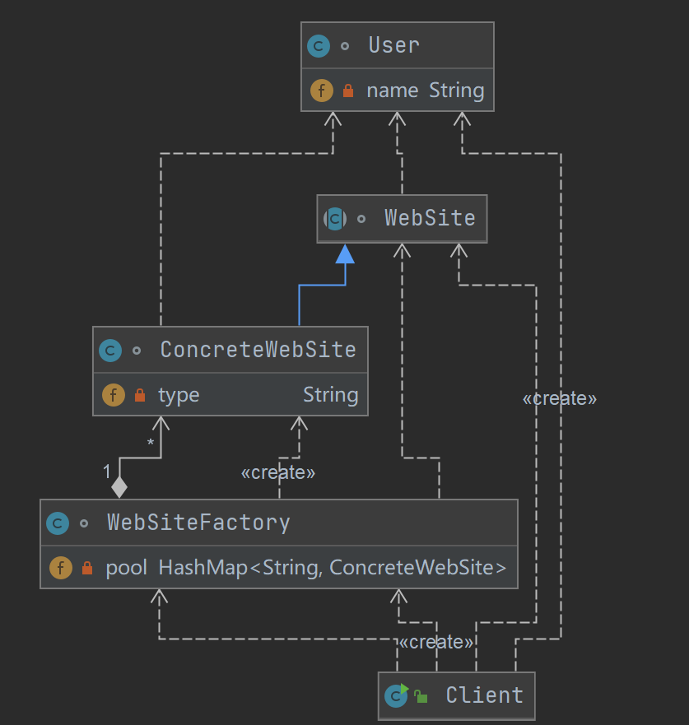Image resolution: width=689 pixels, height=725 pixels.
Task: Click the class icon of User node
Action: click(319, 46)
